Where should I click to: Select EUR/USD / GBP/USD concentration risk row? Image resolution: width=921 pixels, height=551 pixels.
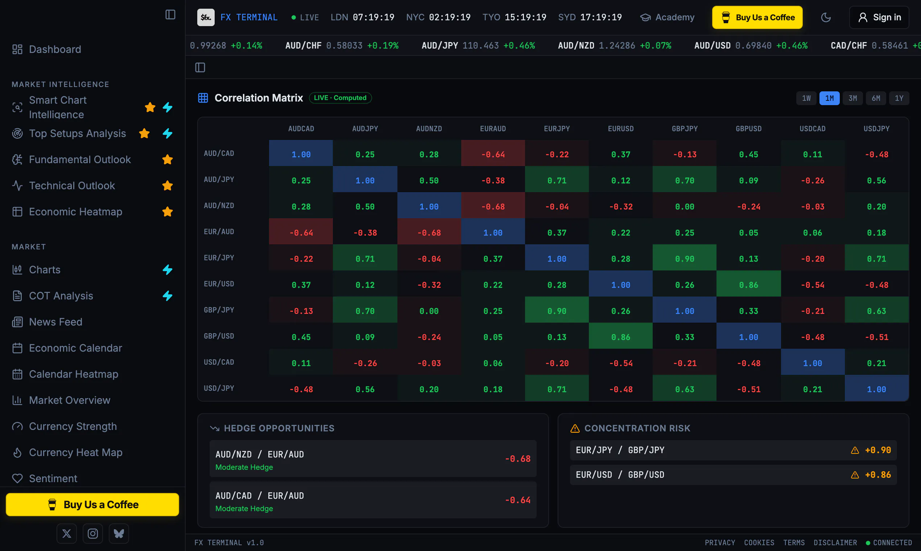733,475
